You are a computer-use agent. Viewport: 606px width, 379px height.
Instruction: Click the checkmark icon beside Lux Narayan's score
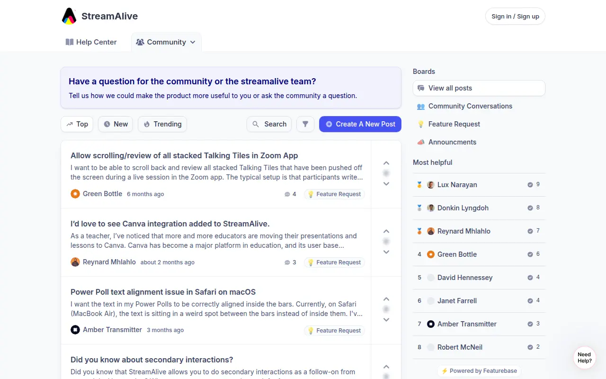(530, 185)
